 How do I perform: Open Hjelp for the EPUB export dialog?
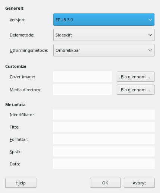[21, 183]
